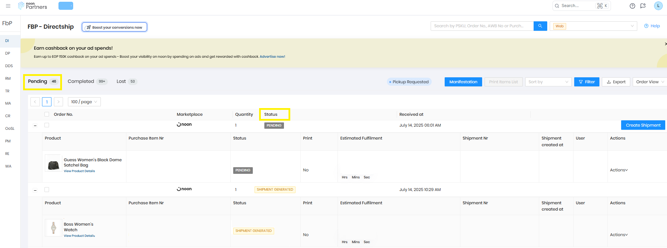This screenshot has height=248, width=667.
Task: Open the Web platform dropdown
Action: [x=593, y=26]
